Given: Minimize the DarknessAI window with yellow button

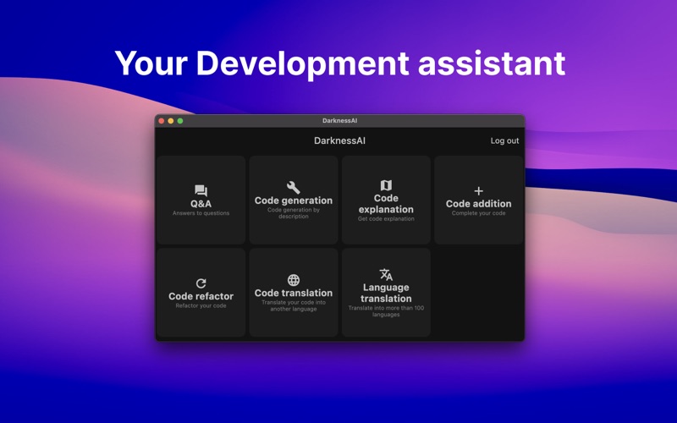Looking at the screenshot, I should (x=171, y=121).
